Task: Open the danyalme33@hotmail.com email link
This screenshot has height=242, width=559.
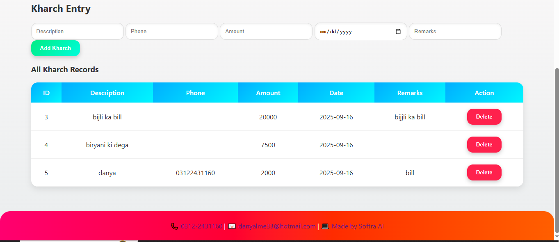Action: tap(277, 226)
